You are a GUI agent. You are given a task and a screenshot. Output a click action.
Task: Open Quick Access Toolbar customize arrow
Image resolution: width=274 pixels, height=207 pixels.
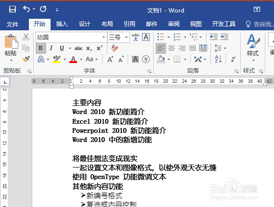(x=57, y=10)
